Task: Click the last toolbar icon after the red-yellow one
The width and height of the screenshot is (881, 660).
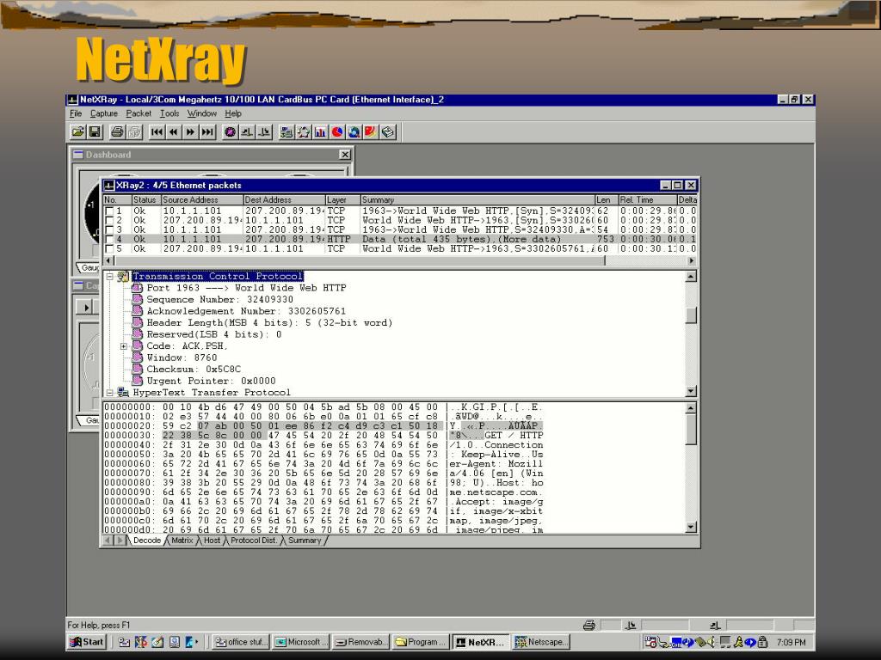Action: point(388,131)
